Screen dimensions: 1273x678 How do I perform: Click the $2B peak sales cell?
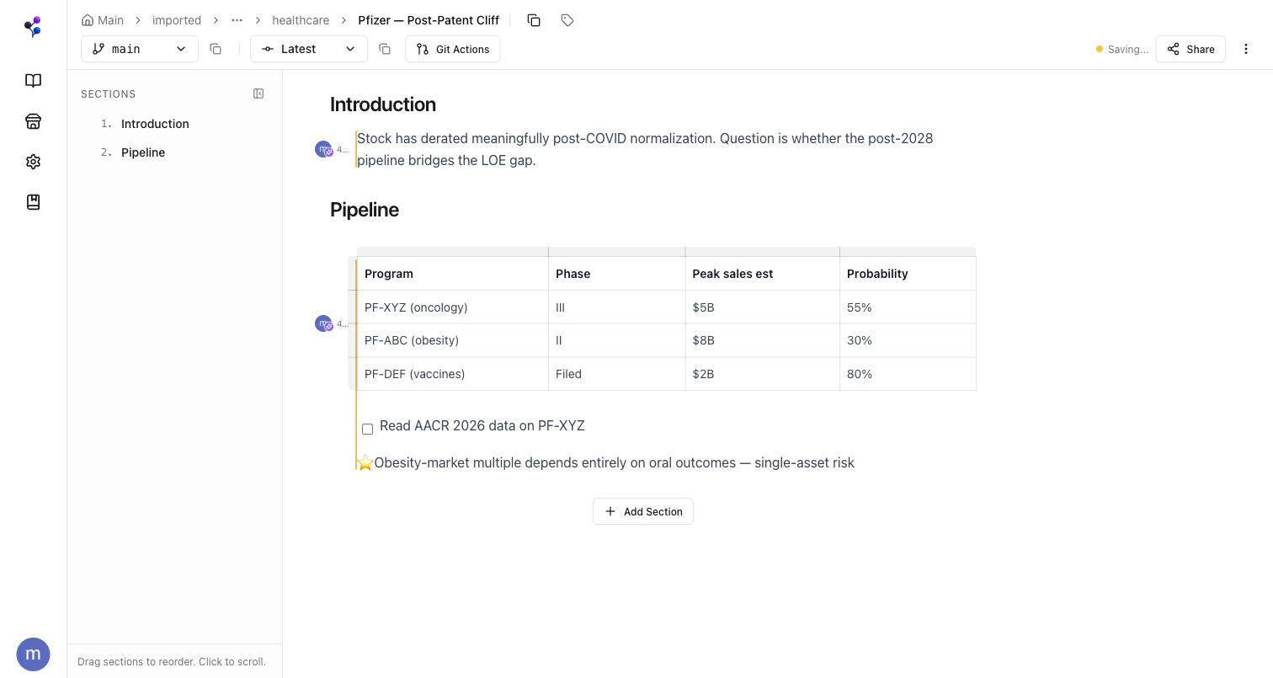763,374
